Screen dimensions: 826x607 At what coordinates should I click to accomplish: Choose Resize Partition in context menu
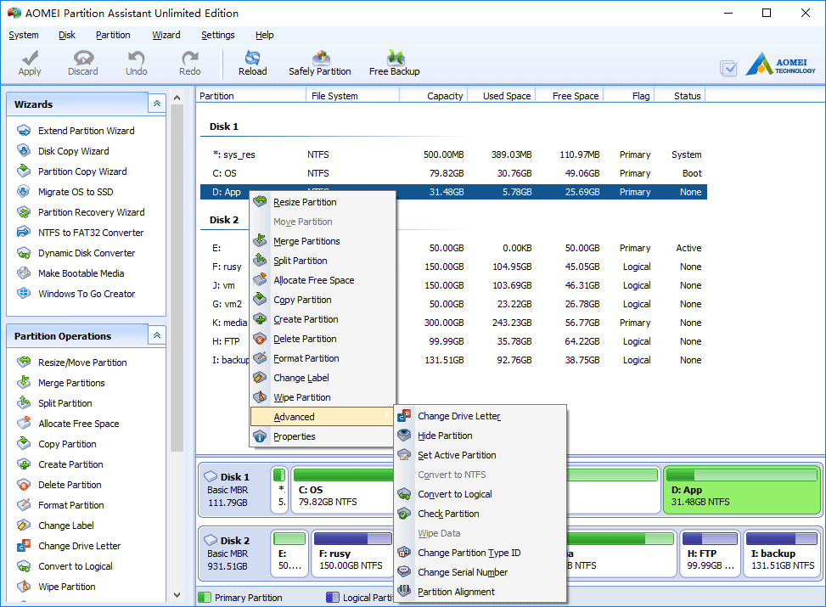323,202
